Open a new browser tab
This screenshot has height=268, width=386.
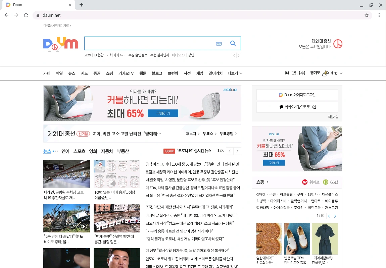82,5
